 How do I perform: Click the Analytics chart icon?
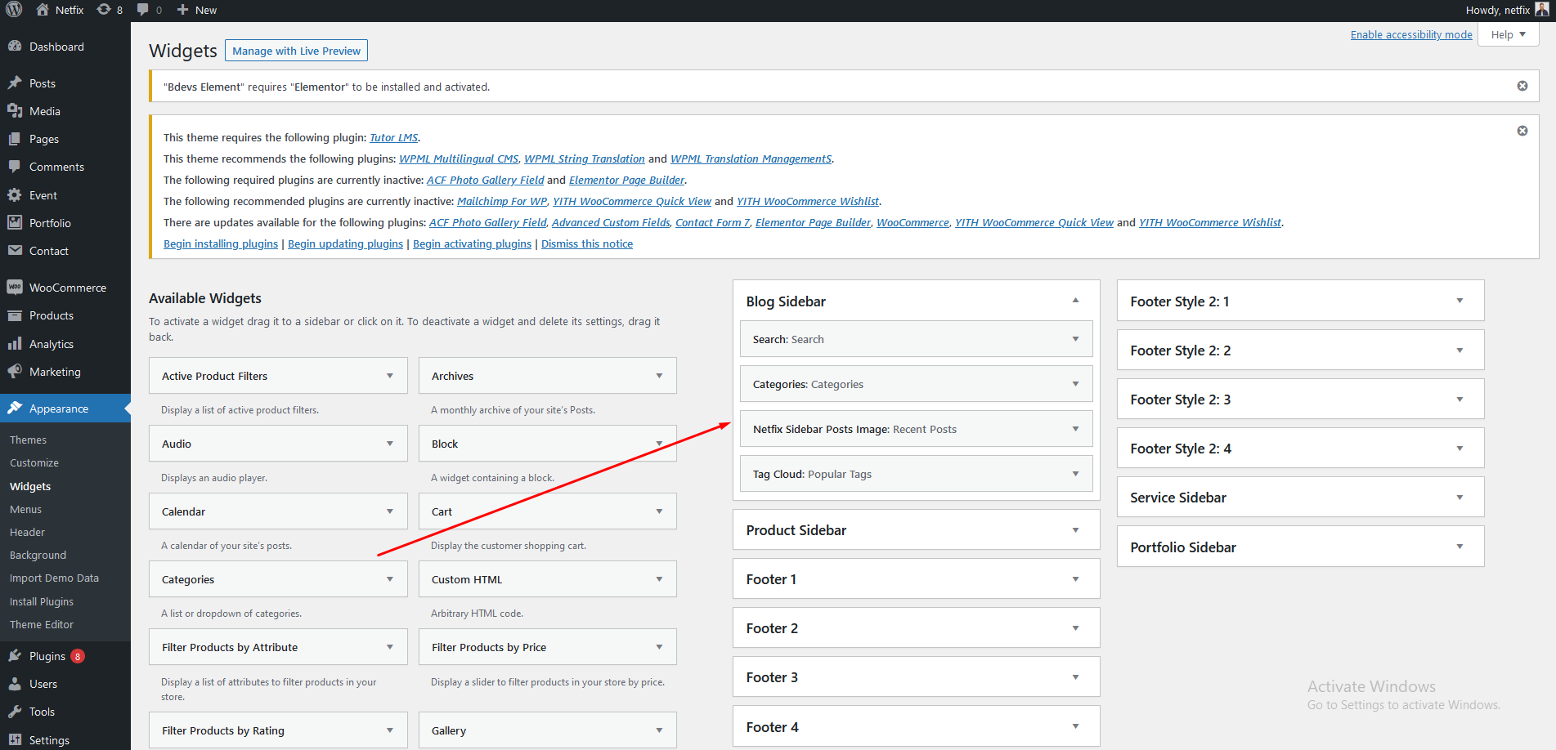point(15,344)
